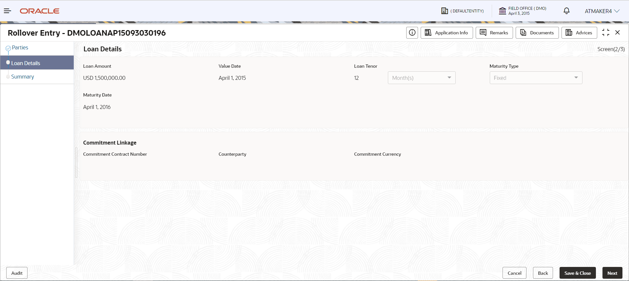Open the Loan Tenor Month(s) dropdown
Screen dimensions: 629x281
422,78
